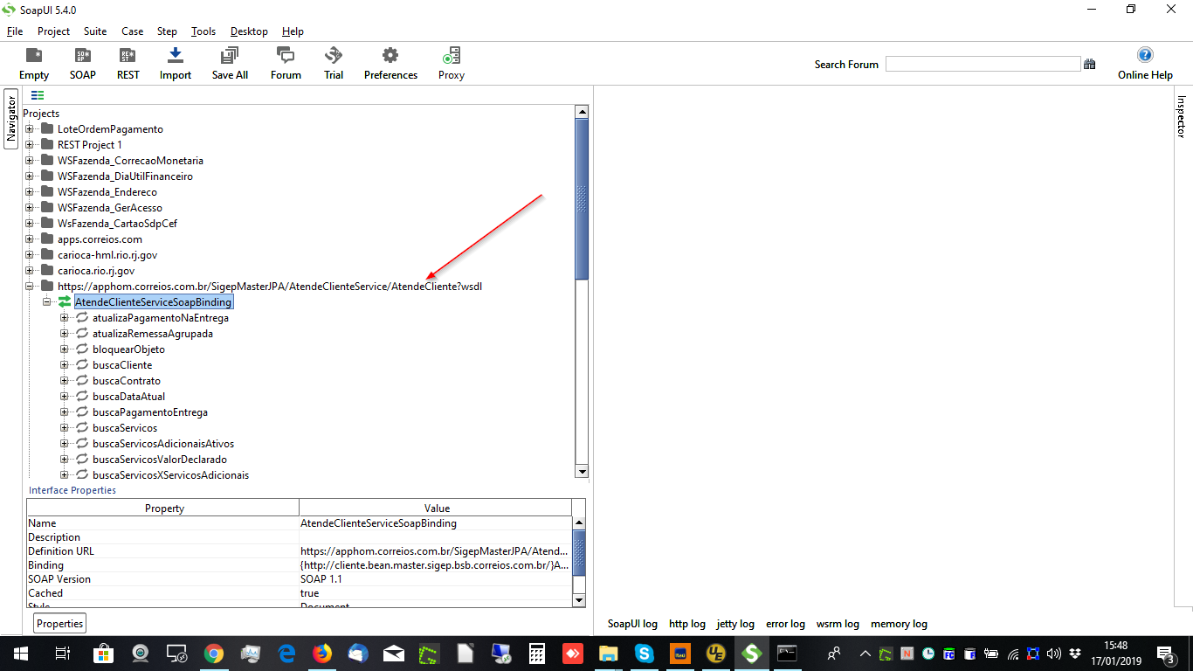Screen dimensions: 1193x671
Task: Click the Definition URL value cell
Action: point(436,551)
